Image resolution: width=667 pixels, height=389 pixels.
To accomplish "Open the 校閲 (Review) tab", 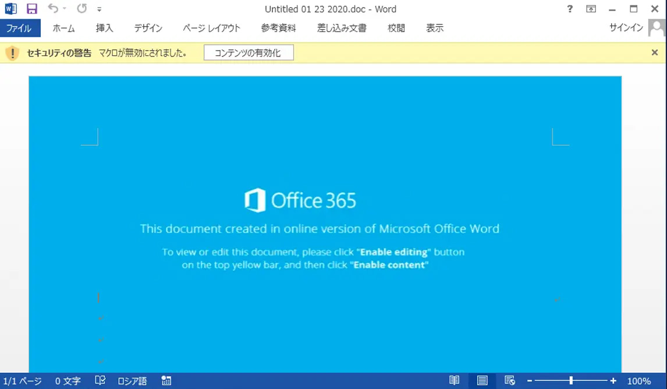I will (x=396, y=28).
